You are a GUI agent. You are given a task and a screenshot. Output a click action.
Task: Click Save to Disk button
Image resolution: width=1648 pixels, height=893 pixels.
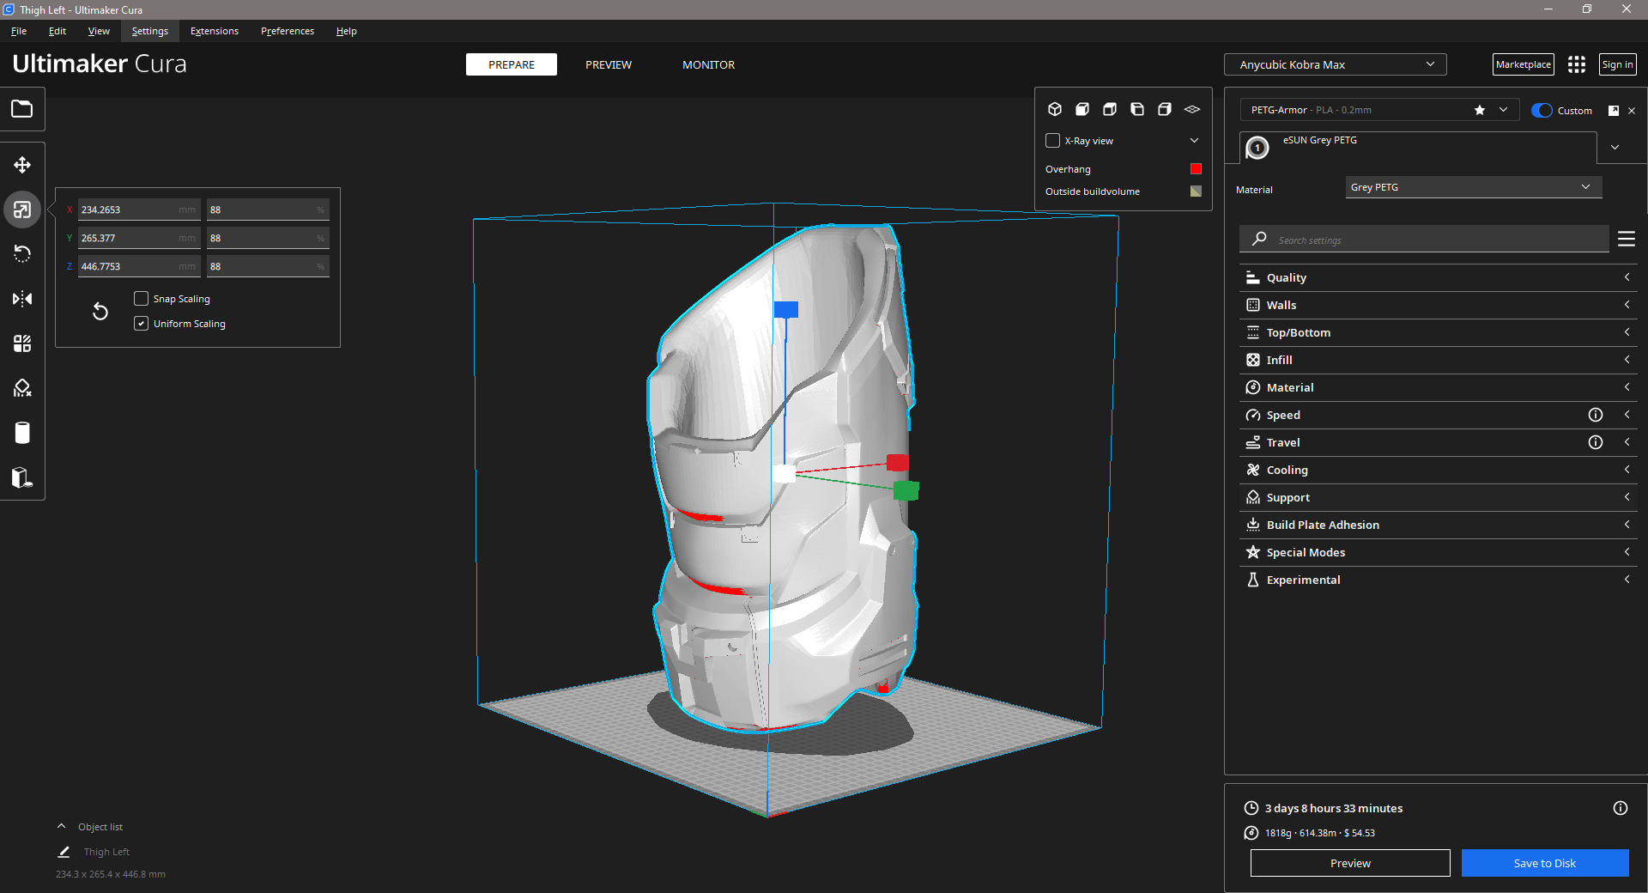(x=1545, y=863)
